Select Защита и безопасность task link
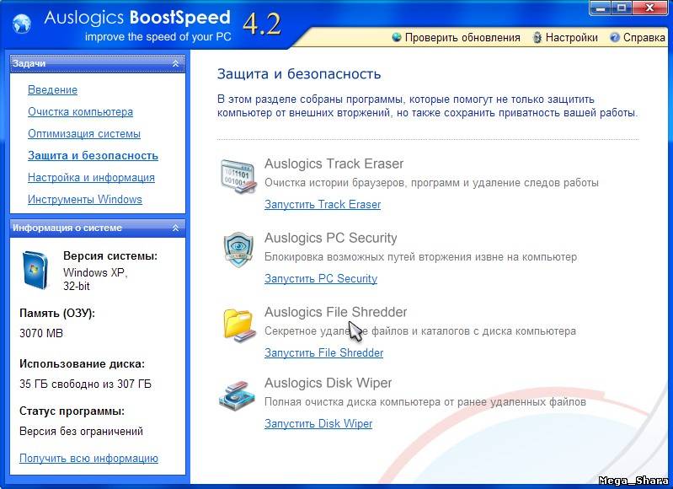The width and height of the screenshot is (673, 489). [x=93, y=155]
